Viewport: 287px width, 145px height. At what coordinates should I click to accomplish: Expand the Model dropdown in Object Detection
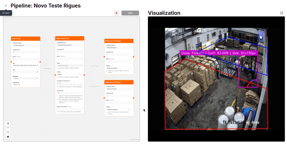pos(70,65)
